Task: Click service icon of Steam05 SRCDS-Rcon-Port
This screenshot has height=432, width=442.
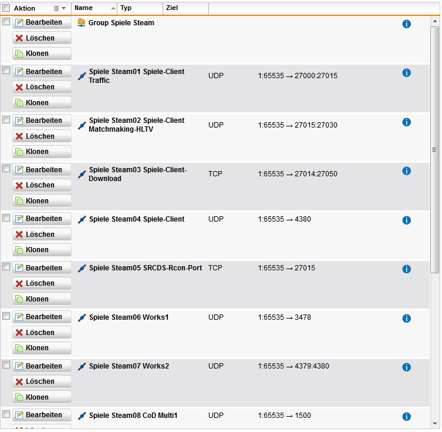Action: (x=82, y=269)
